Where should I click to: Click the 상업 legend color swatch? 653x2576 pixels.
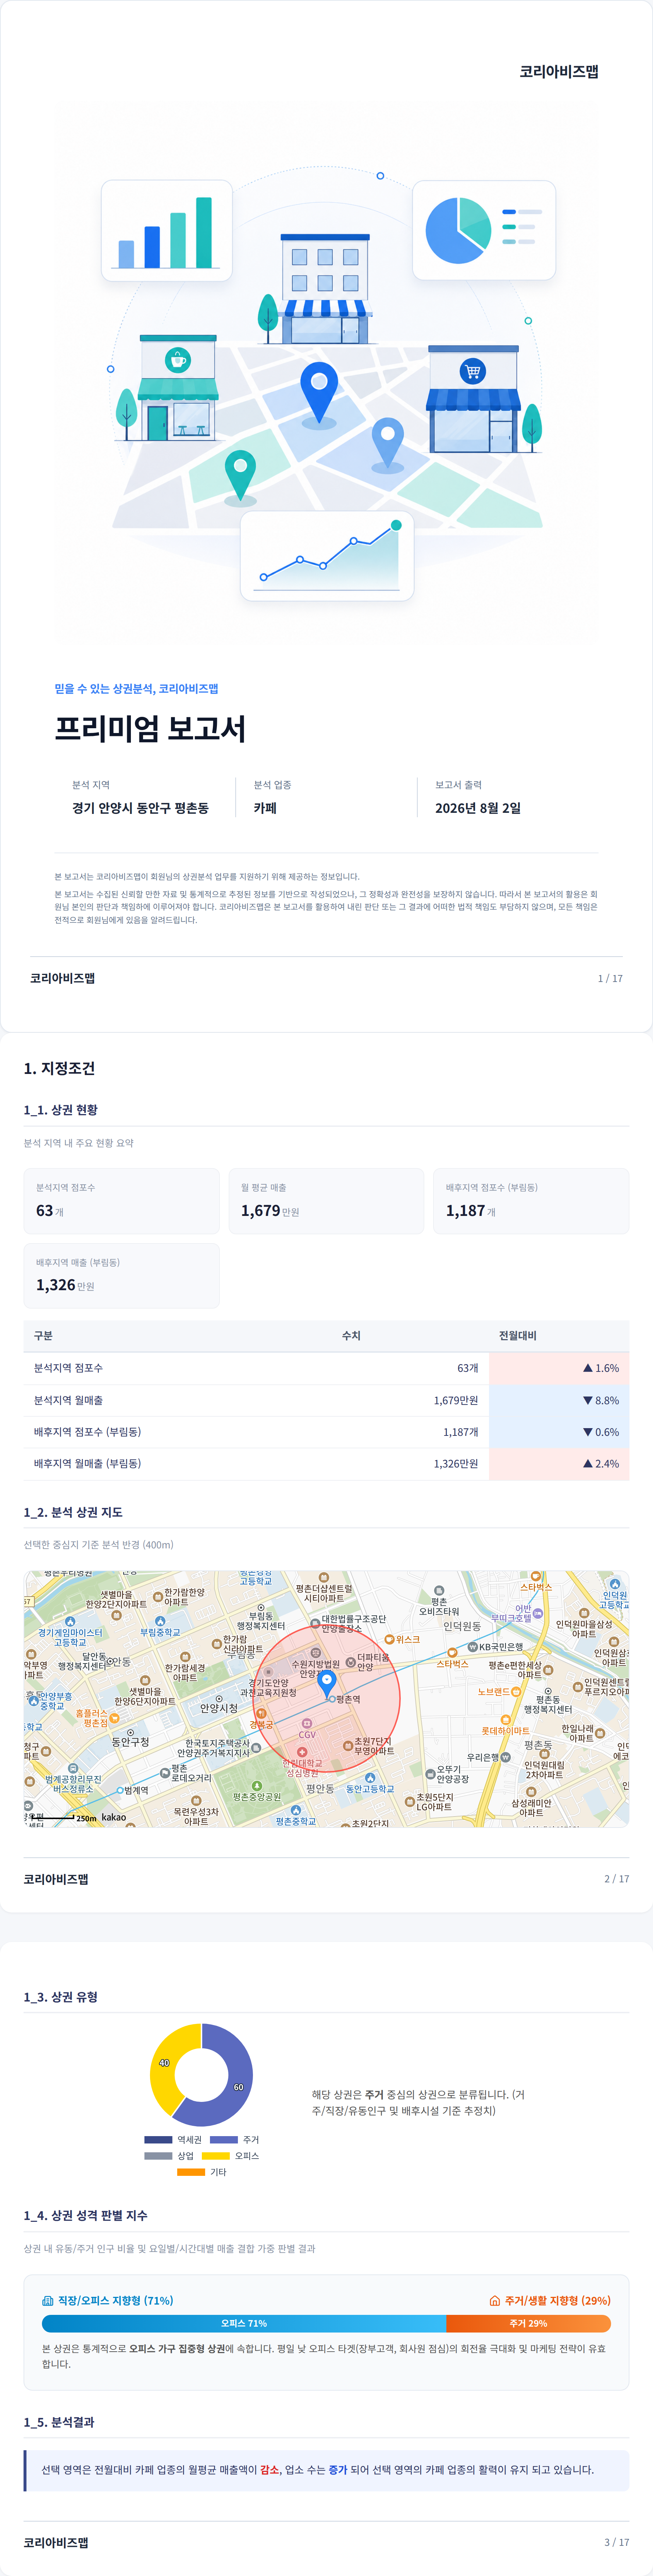point(158,2156)
